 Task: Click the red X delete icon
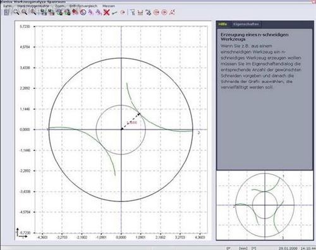tap(107, 12)
